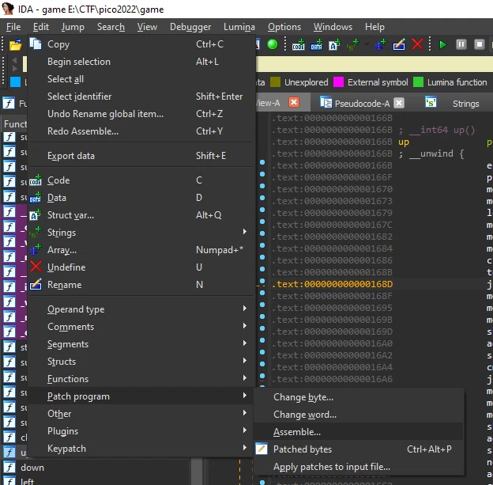Switch to the Strings tab
Viewport: 493px width, 485px height.
pyautogui.click(x=465, y=104)
